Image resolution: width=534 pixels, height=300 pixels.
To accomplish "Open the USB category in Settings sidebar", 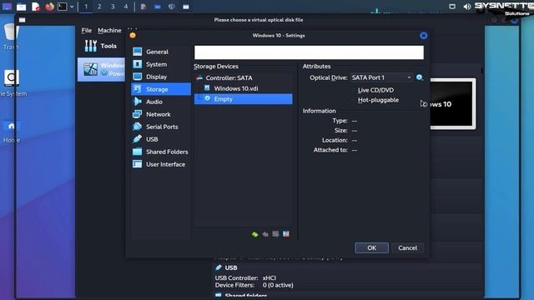I will pyautogui.click(x=160, y=139).
